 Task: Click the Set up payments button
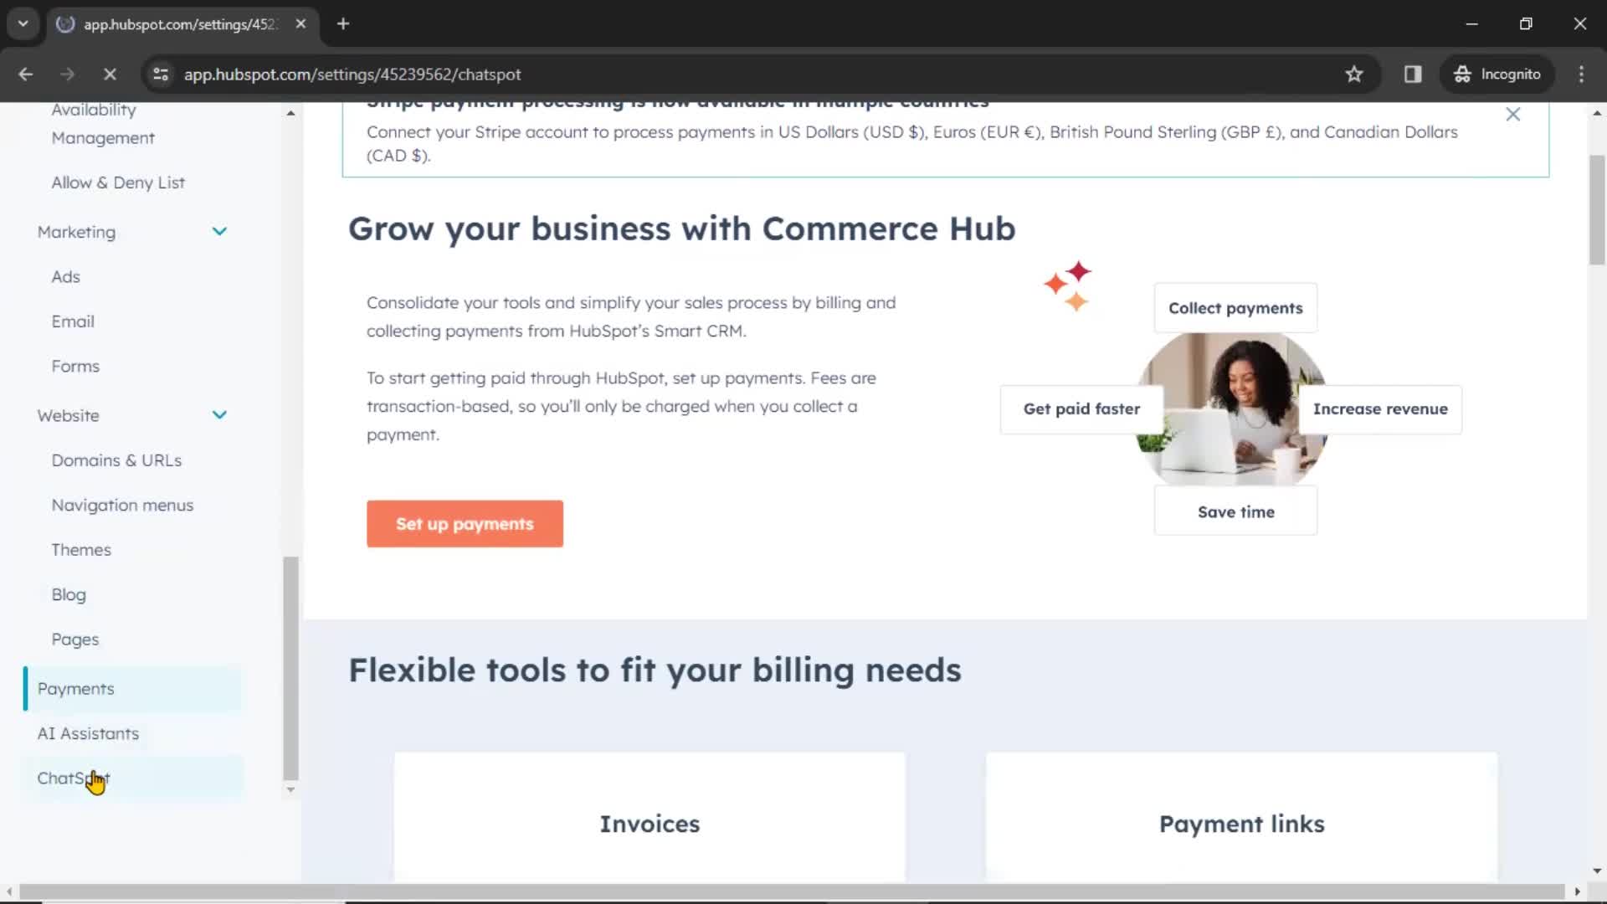click(465, 524)
